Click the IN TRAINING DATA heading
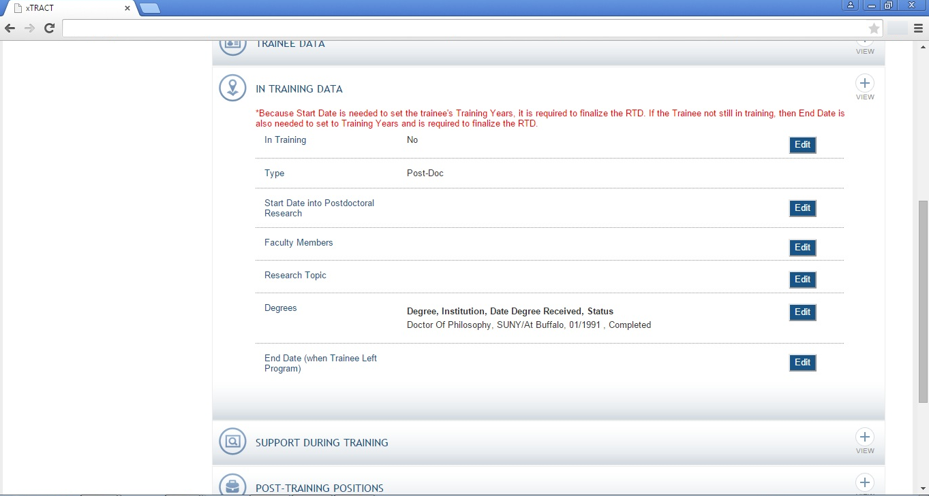The width and height of the screenshot is (929, 496). 299,89
